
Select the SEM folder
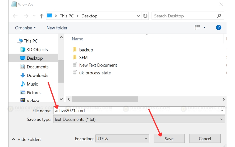coord(83,57)
